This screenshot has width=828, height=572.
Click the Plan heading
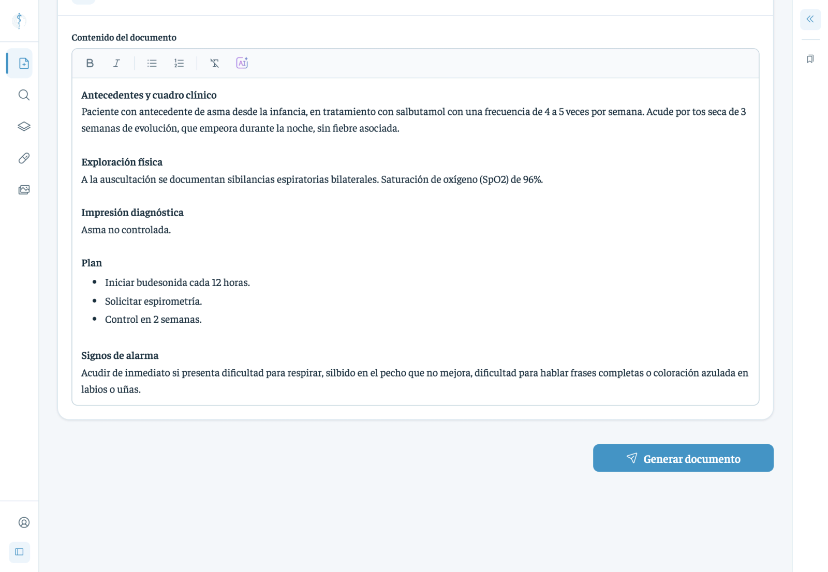pyautogui.click(x=92, y=263)
